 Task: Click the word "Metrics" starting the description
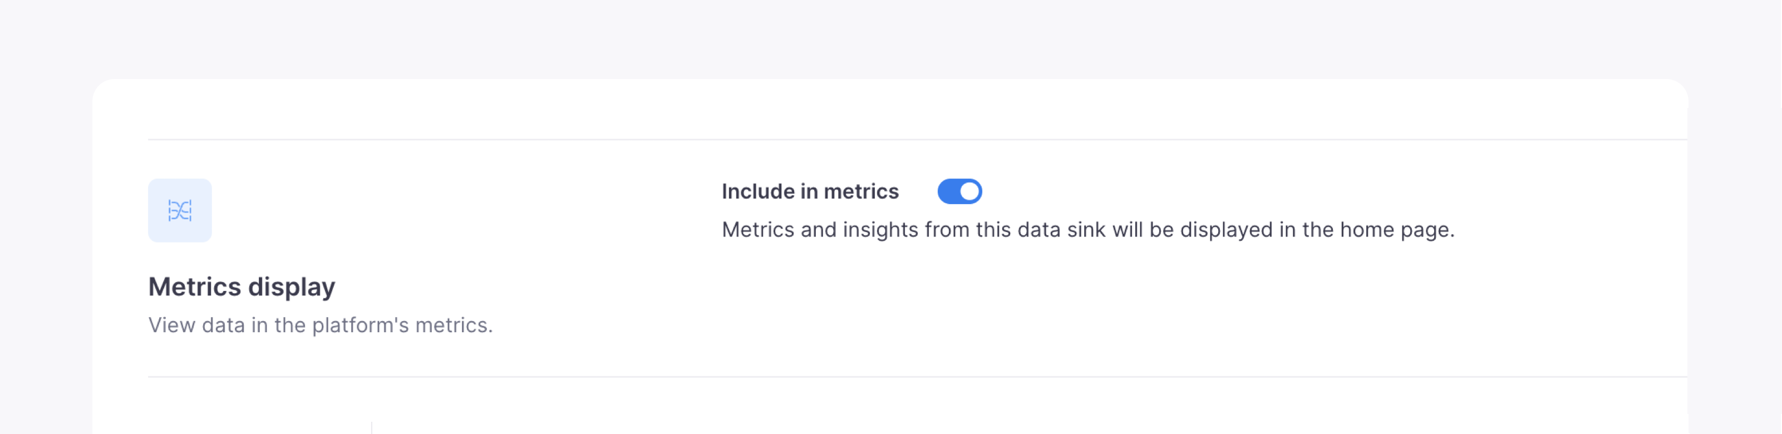pos(757,229)
